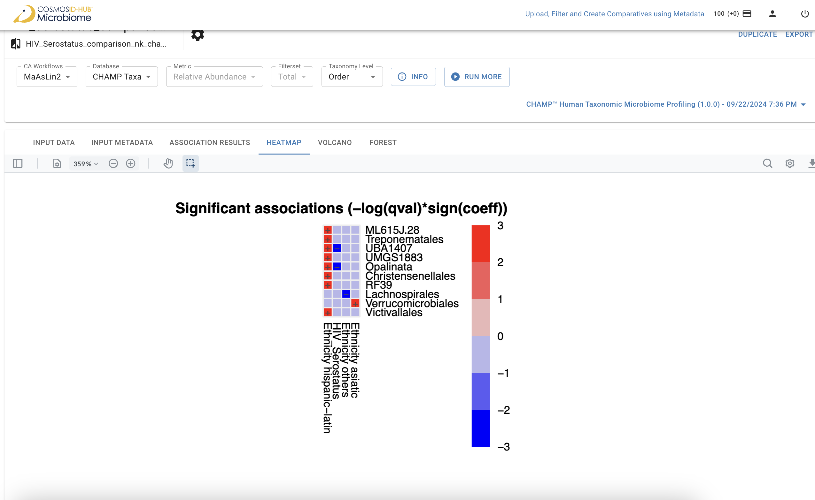Viewport: 815px width, 500px height.
Task: Open the user account profile icon
Action: pos(772,13)
